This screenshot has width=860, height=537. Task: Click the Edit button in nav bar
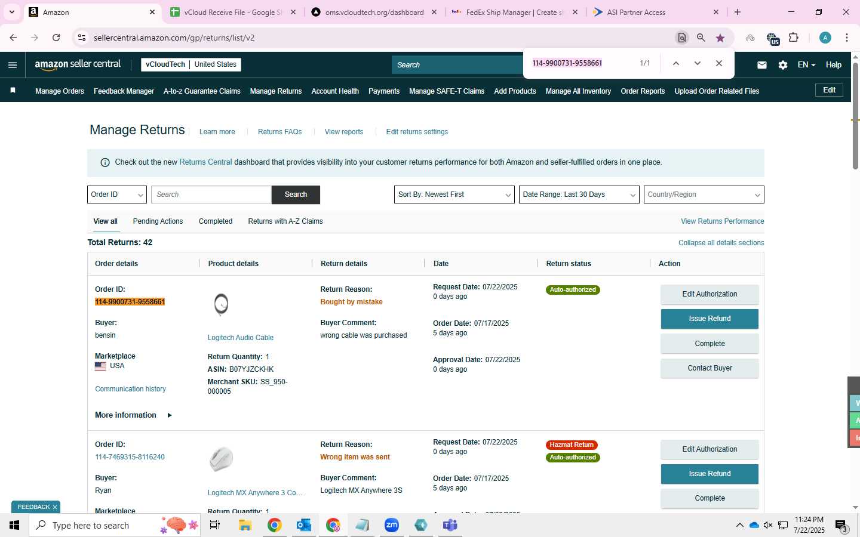click(829, 90)
